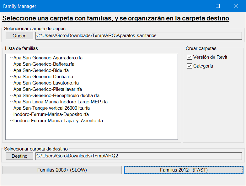Focus the destination folder path field
The image size is (246, 186).
click(139, 156)
